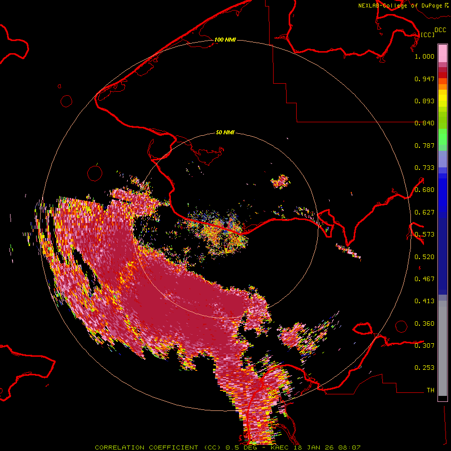Select the 0.360 legend value
The height and width of the screenshot is (451, 451).
pyautogui.click(x=424, y=324)
